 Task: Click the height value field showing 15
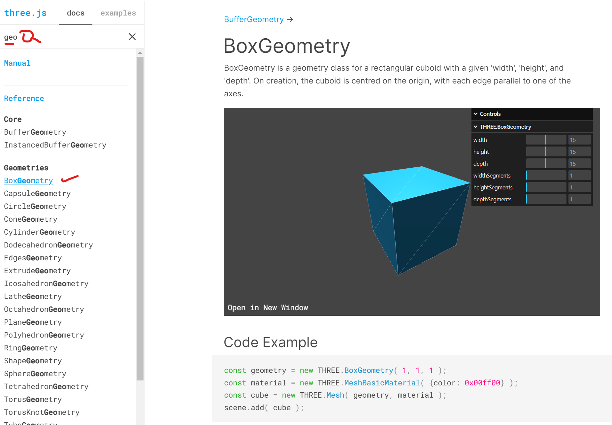[x=579, y=152]
